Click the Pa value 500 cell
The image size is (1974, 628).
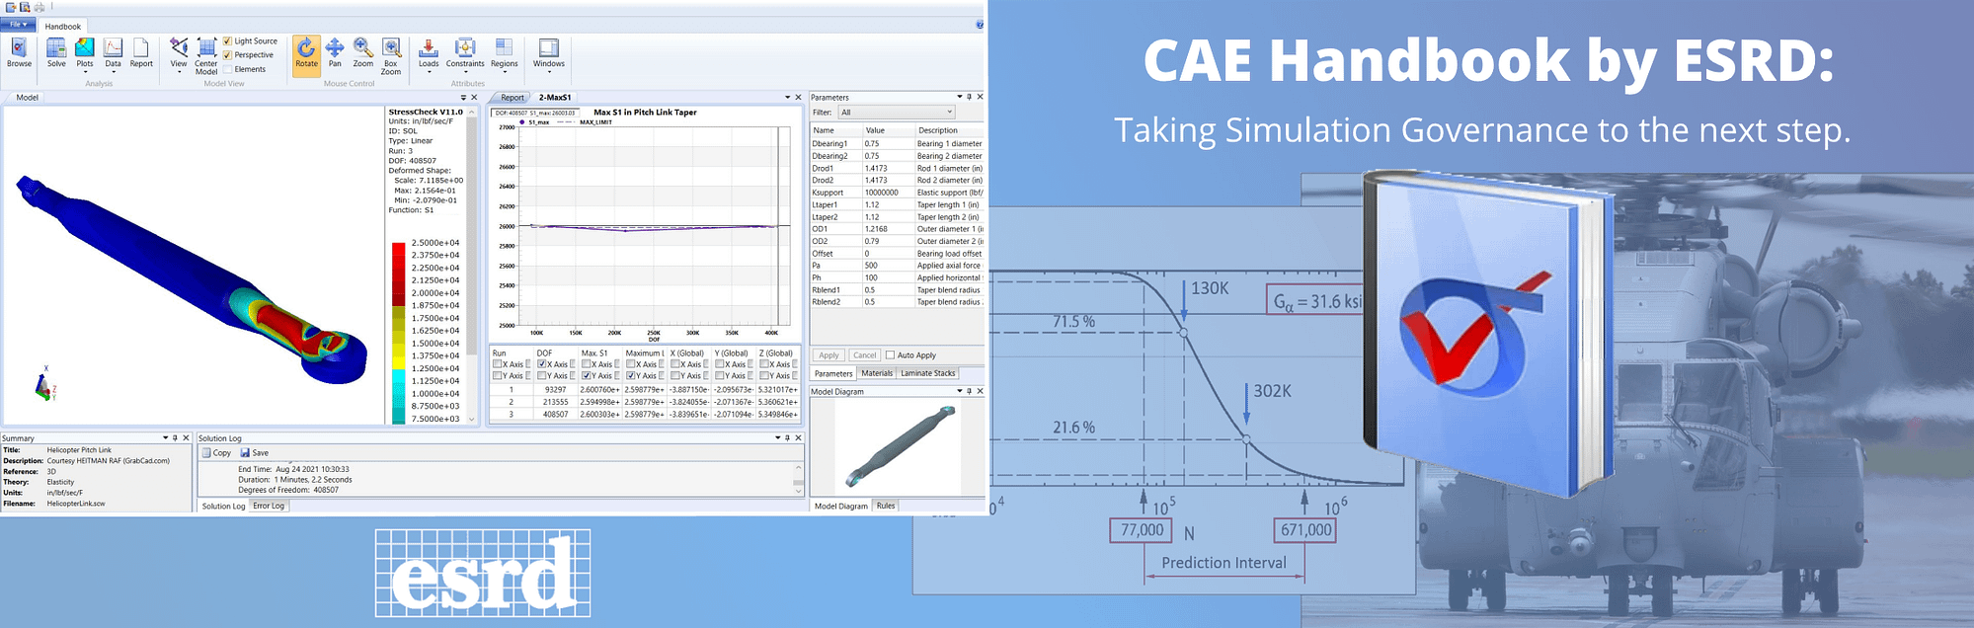(888, 266)
